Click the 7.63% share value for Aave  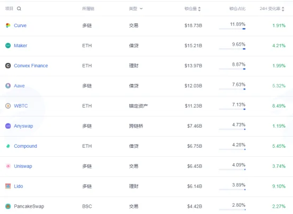pyautogui.click(x=239, y=85)
